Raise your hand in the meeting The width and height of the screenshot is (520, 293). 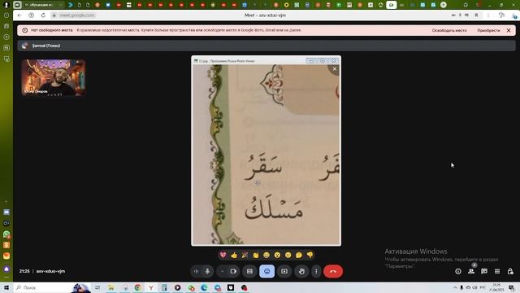point(301,271)
